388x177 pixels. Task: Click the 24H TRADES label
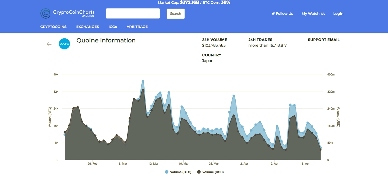tap(260, 40)
